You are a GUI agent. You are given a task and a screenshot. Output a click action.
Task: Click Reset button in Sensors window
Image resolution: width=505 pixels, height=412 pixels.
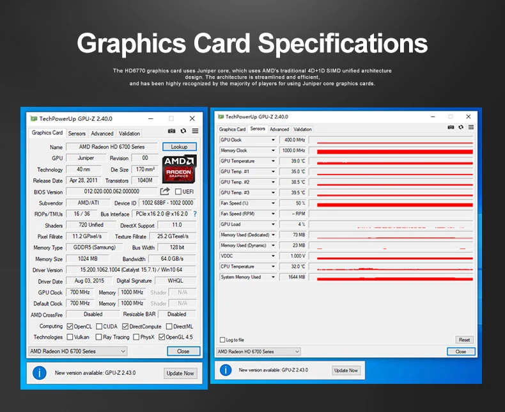[x=464, y=340]
